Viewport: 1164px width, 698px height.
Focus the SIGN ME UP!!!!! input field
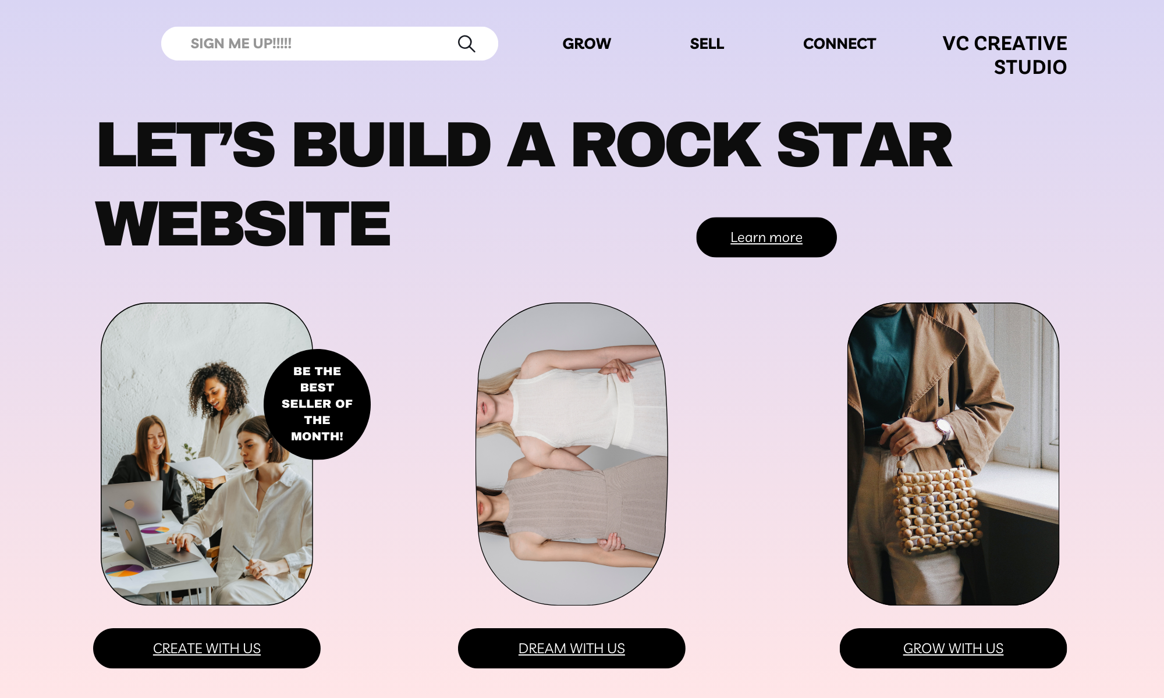pyautogui.click(x=329, y=44)
